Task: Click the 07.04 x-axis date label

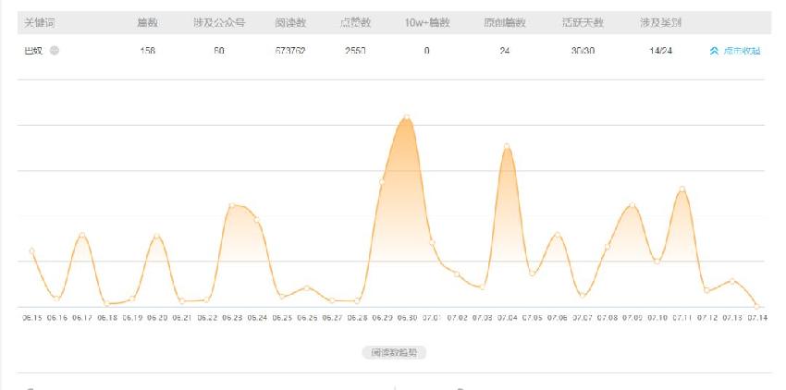Action: pos(507,318)
